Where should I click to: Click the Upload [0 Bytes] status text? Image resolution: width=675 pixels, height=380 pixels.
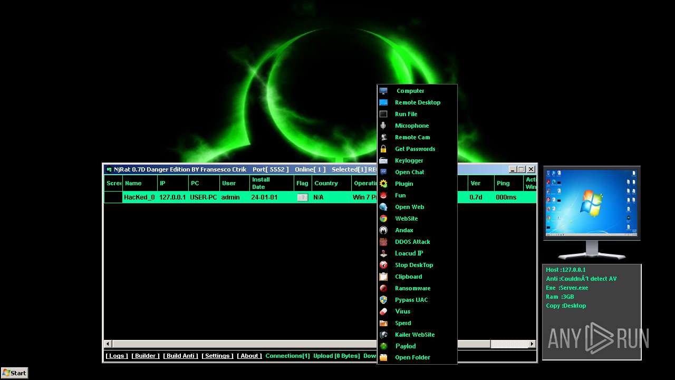[x=336, y=356]
